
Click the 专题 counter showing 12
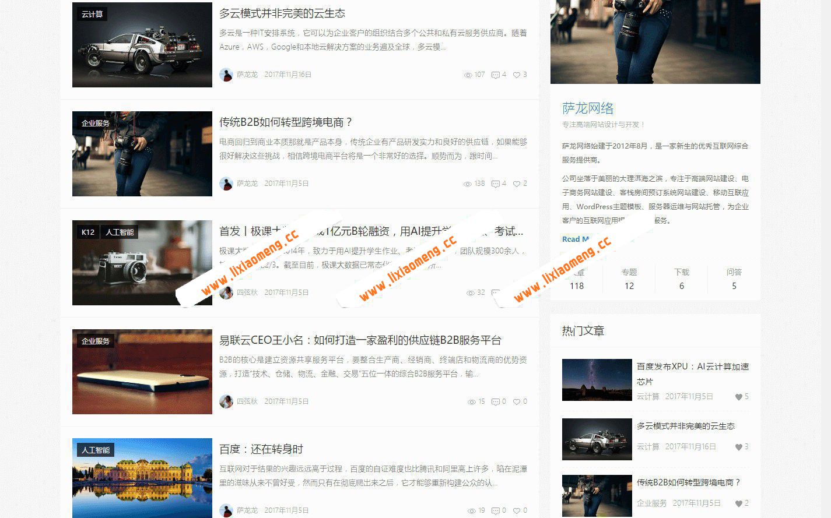point(629,279)
